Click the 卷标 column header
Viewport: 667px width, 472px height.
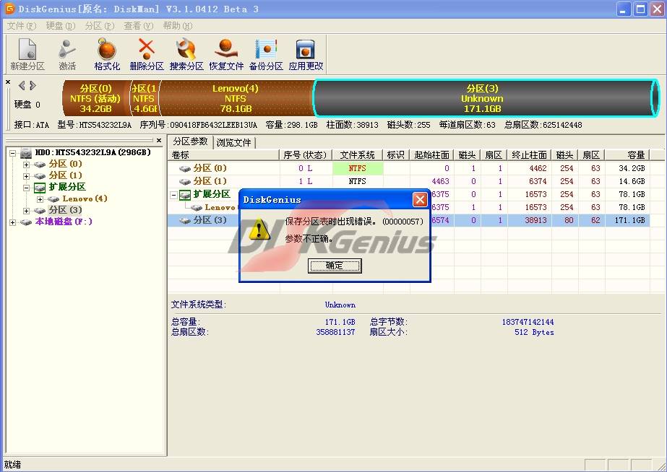(224, 155)
